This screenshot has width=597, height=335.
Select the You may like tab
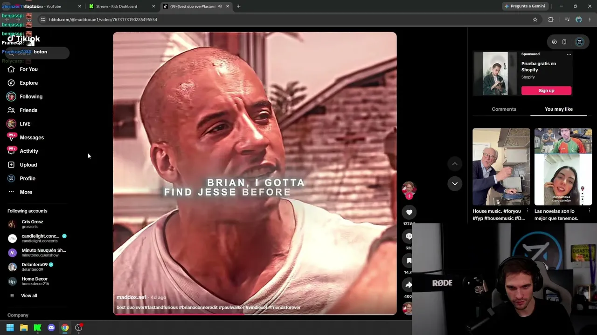559,109
